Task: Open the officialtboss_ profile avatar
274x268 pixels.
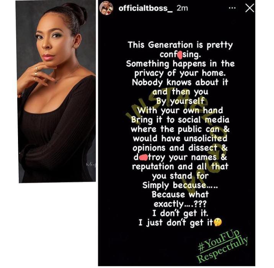Action: click(x=106, y=8)
